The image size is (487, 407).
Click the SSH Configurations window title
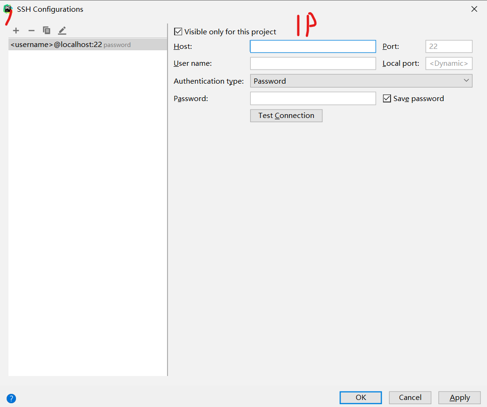point(50,9)
